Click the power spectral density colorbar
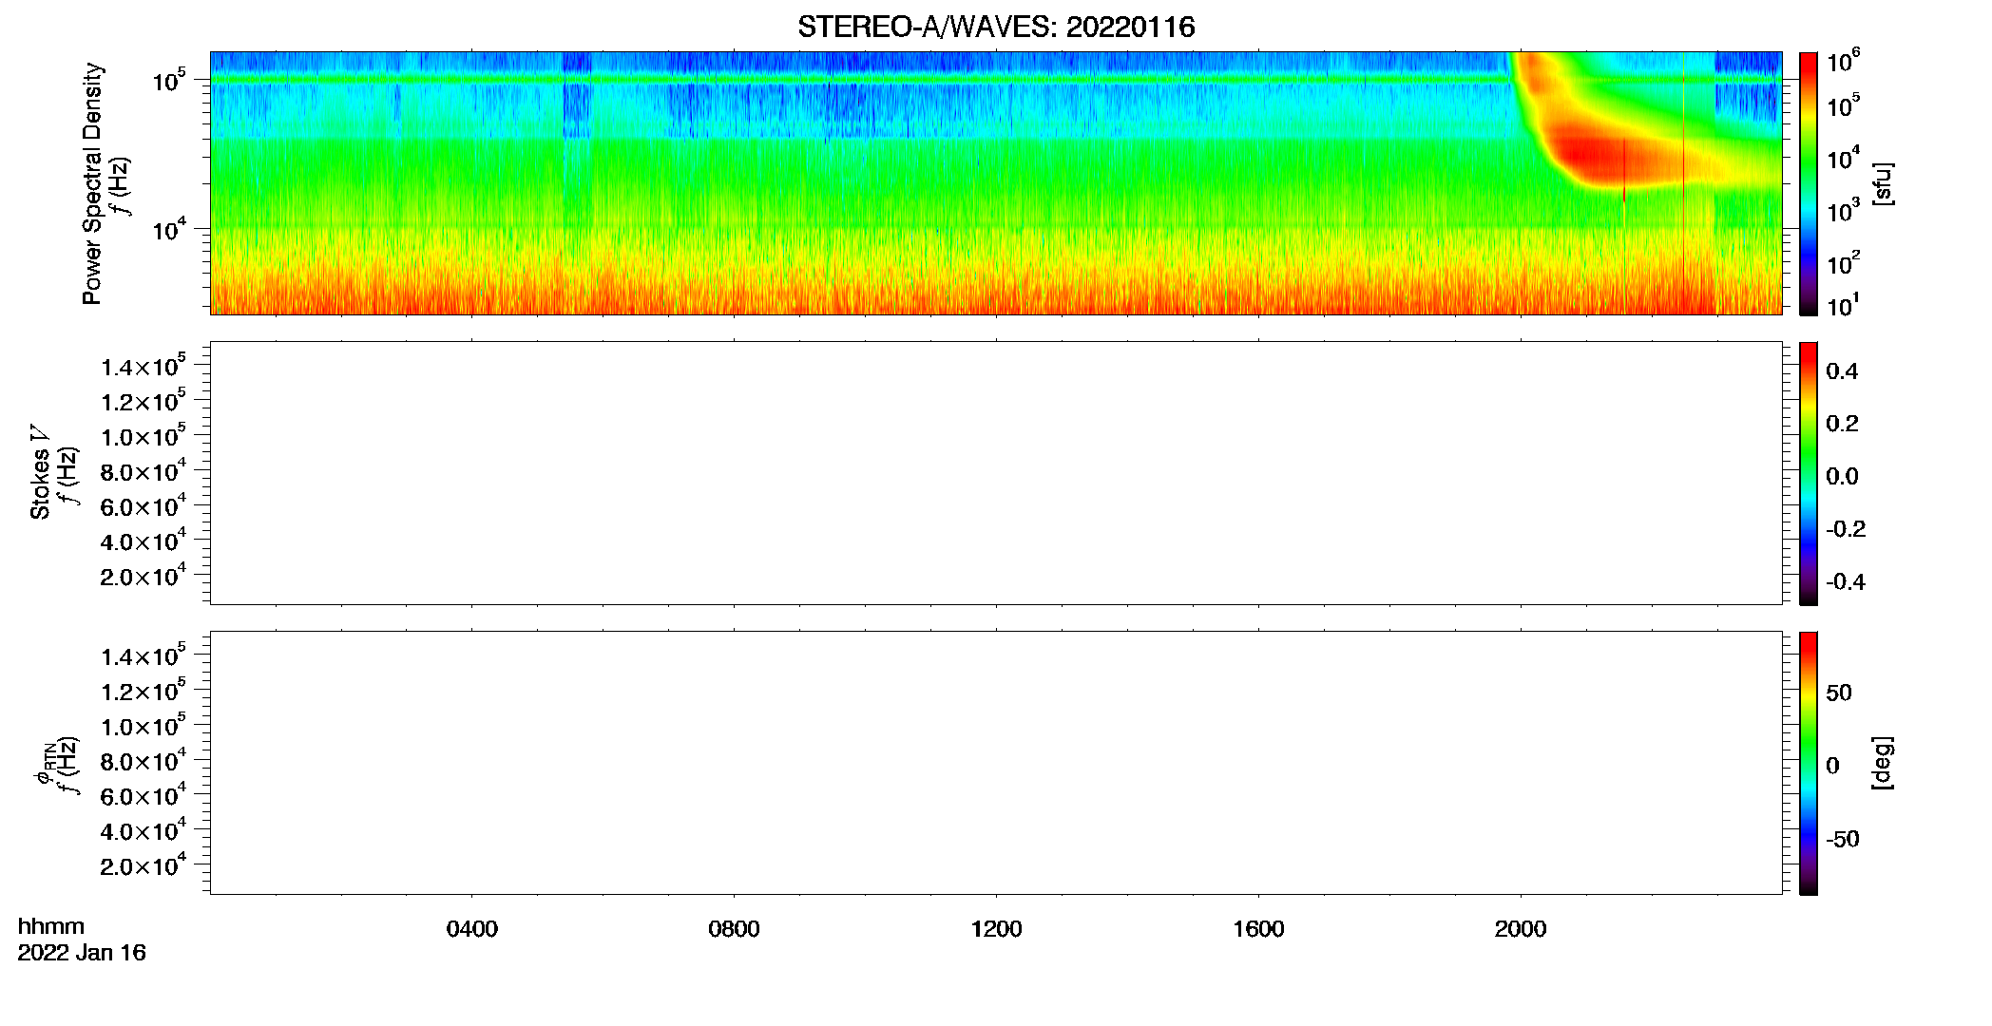The height and width of the screenshot is (1026, 1992). pyautogui.click(x=1809, y=183)
